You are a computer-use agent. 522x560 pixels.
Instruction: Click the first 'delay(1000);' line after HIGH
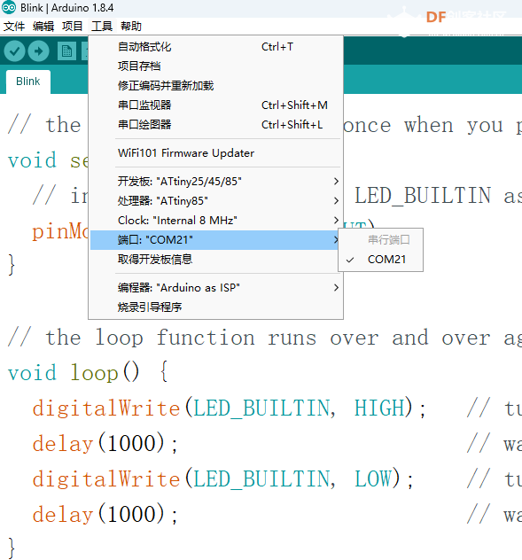(105, 443)
